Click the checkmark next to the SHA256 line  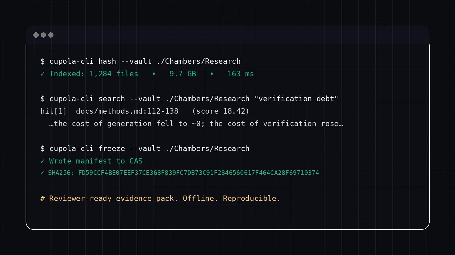[x=42, y=173]
